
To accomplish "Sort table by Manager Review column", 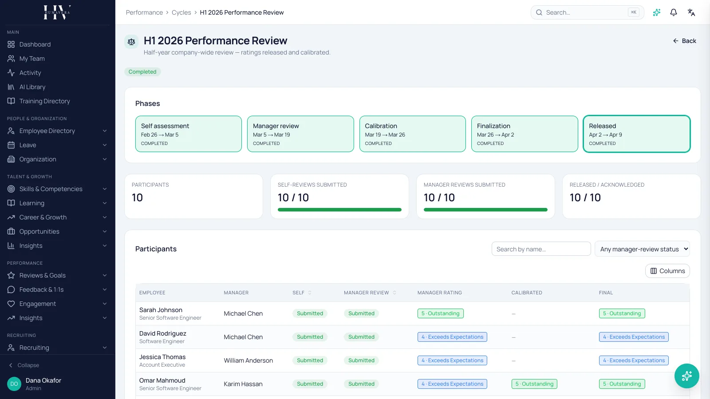I will pyautogui.click(x=370, y=293).
